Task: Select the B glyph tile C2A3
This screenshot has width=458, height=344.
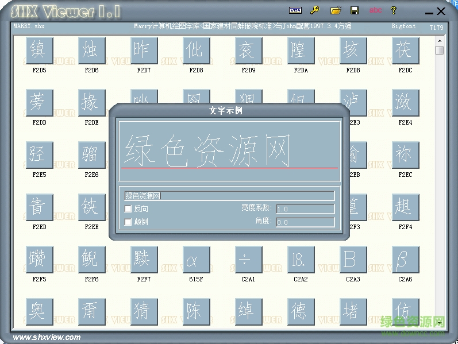Action: (353, 260)
